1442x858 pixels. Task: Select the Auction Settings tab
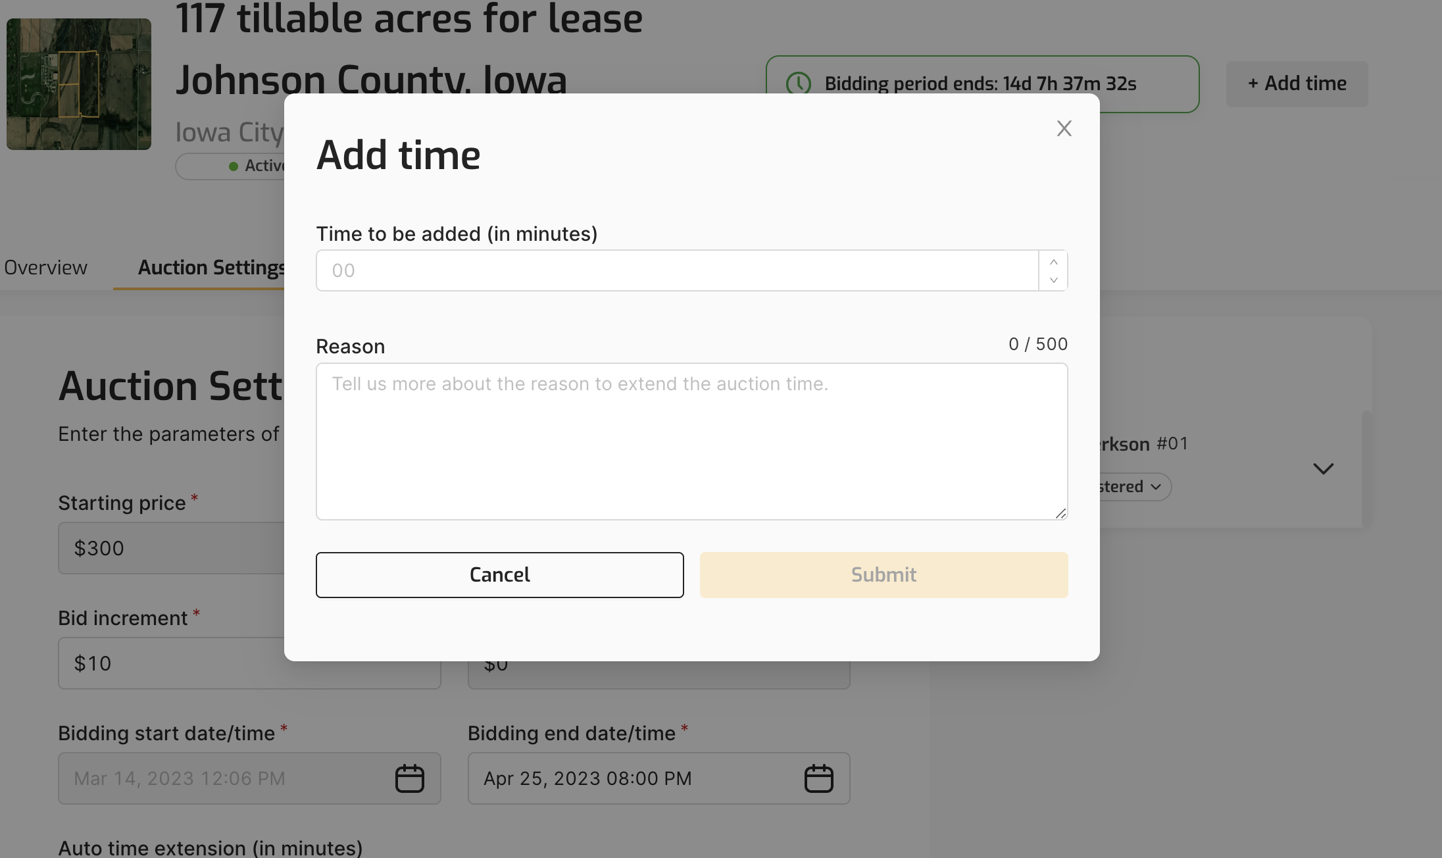tap(211, 267)
